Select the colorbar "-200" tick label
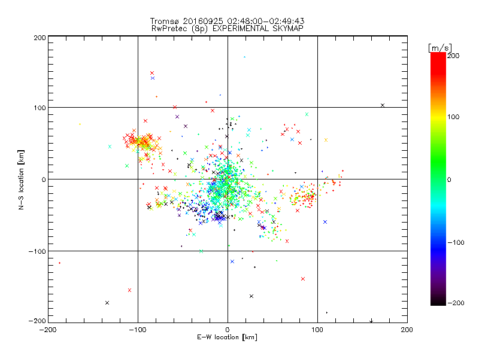 pos(456,303)
